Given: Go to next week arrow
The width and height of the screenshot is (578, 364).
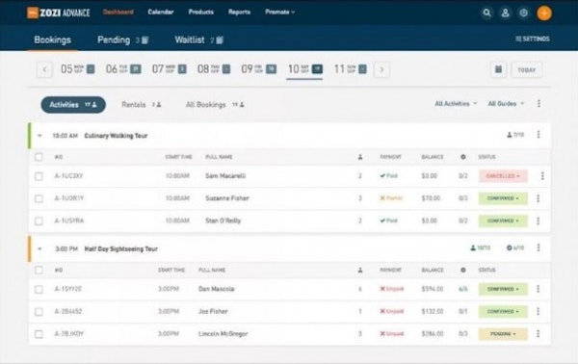Looking at the screenshot, I should coord(381,69).
